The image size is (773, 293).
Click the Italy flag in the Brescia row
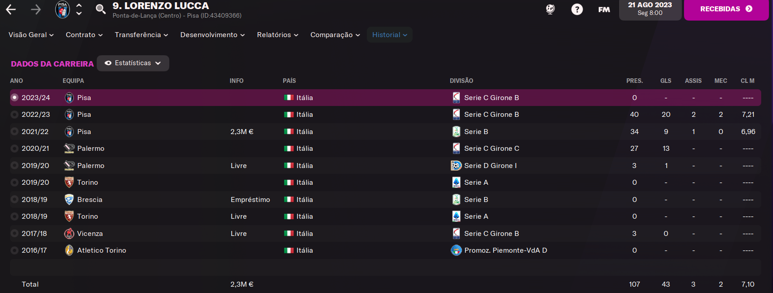click(289, 200)
